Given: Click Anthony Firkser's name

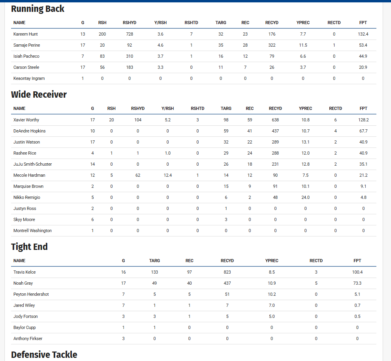Looking at the screenshot, I should pos(28,338).
